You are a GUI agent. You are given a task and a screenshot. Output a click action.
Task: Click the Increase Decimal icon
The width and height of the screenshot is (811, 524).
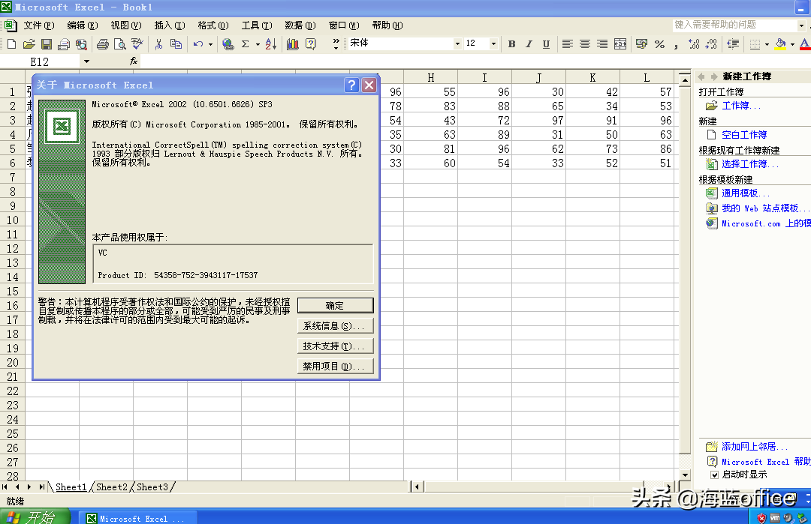694,44
